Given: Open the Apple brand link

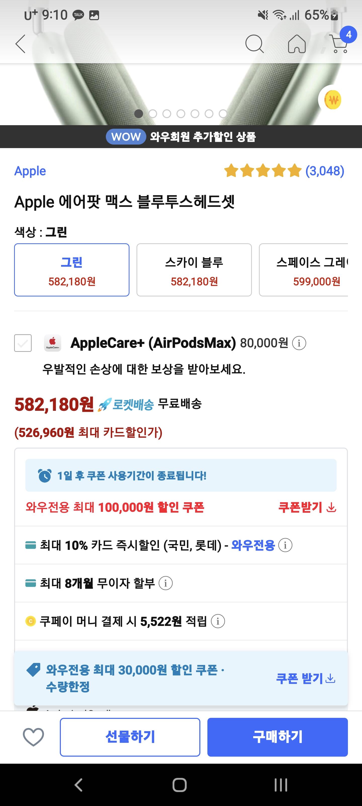Looking at the screenshot, I should [30, 171].
